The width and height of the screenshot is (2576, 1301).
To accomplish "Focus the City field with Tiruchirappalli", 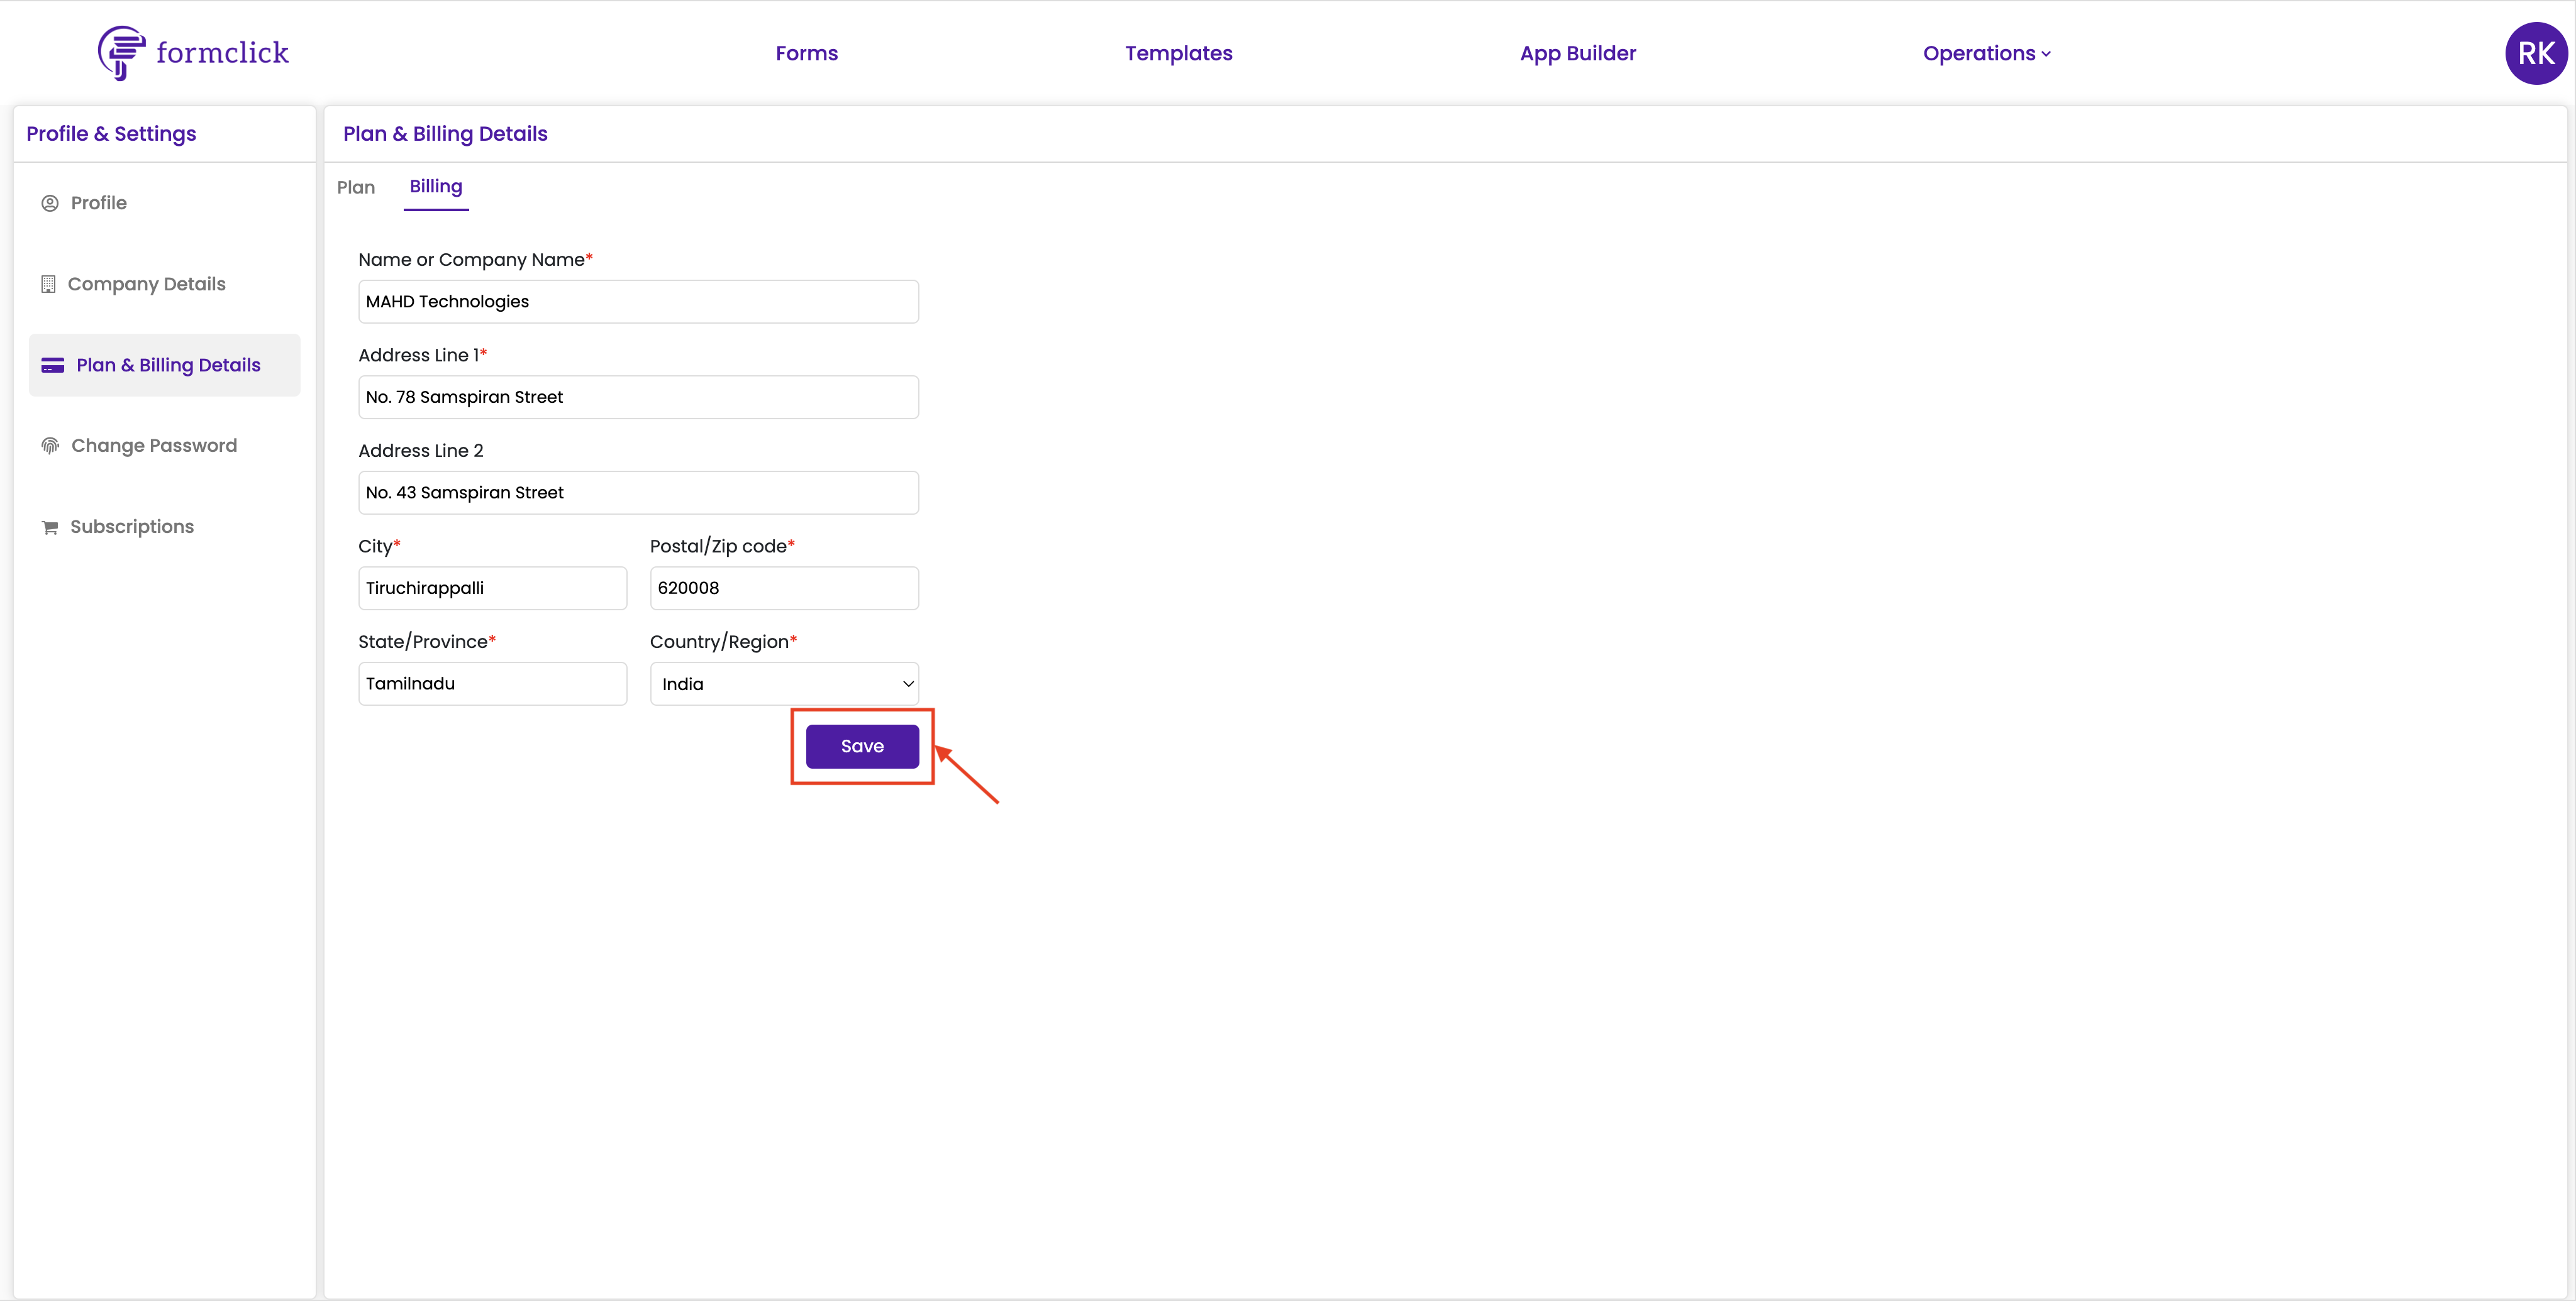I will [x=492, y=588].
